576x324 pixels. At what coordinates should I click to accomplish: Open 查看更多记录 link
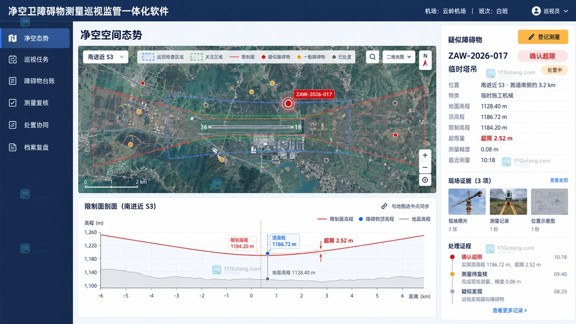(x=510, y=310)
